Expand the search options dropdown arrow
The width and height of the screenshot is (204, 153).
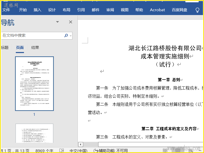71,36
